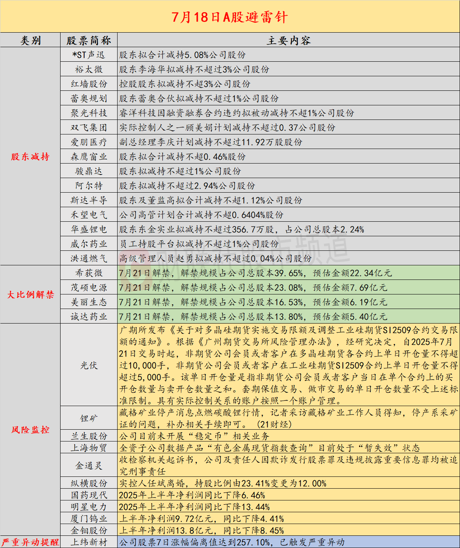
Task: Select 厦门钨业 profit decline content cell
Action: 289,519
